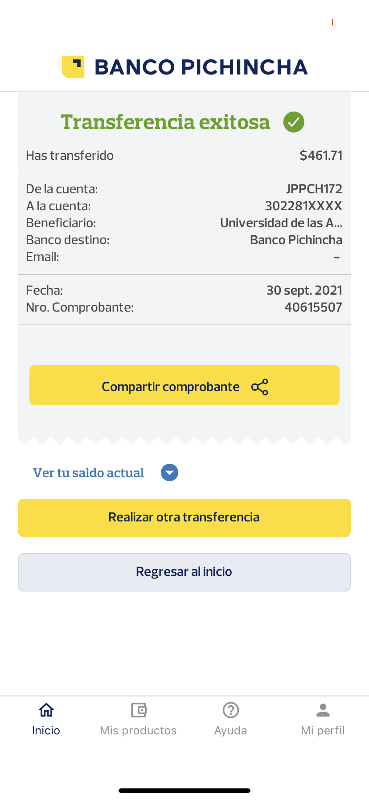Switch to the Ayuda tab label
The image size is (369, 800).
[x=230, y=730]
